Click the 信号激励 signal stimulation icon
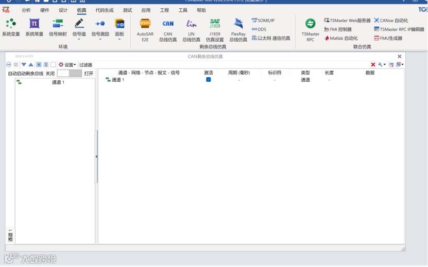The width and height of the screenshot is (428, 267). tap(100, 24)
